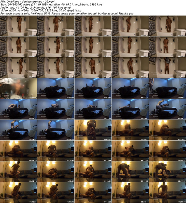Image resolution: width=186 pixels, height=203 pixels.
Task: Select the thumbnail at 00:07:41
Action: pos(93,109)
